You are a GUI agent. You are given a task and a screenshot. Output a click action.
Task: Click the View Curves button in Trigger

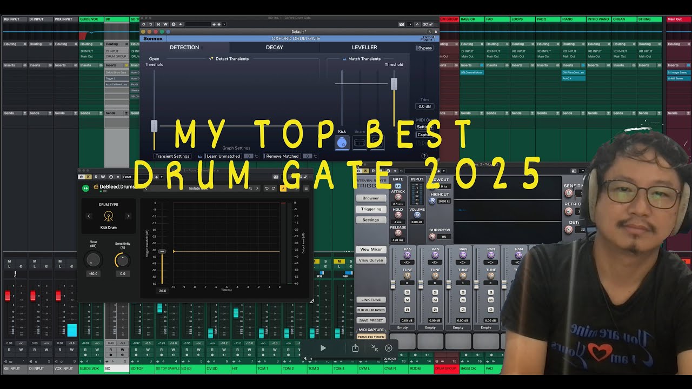coord(371,260)
